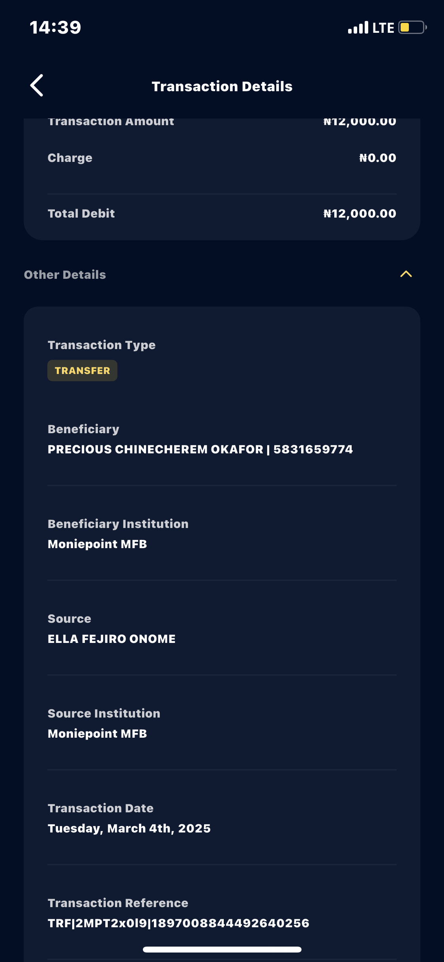Tap the LTE network indicator
444x962 pixels.
coord(383,28)
